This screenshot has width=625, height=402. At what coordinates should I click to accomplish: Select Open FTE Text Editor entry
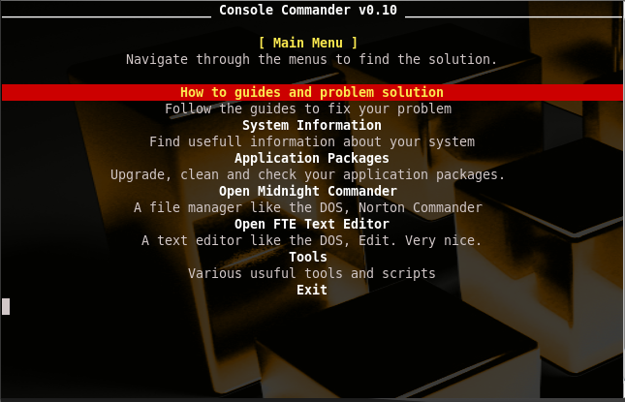[312, 224]
